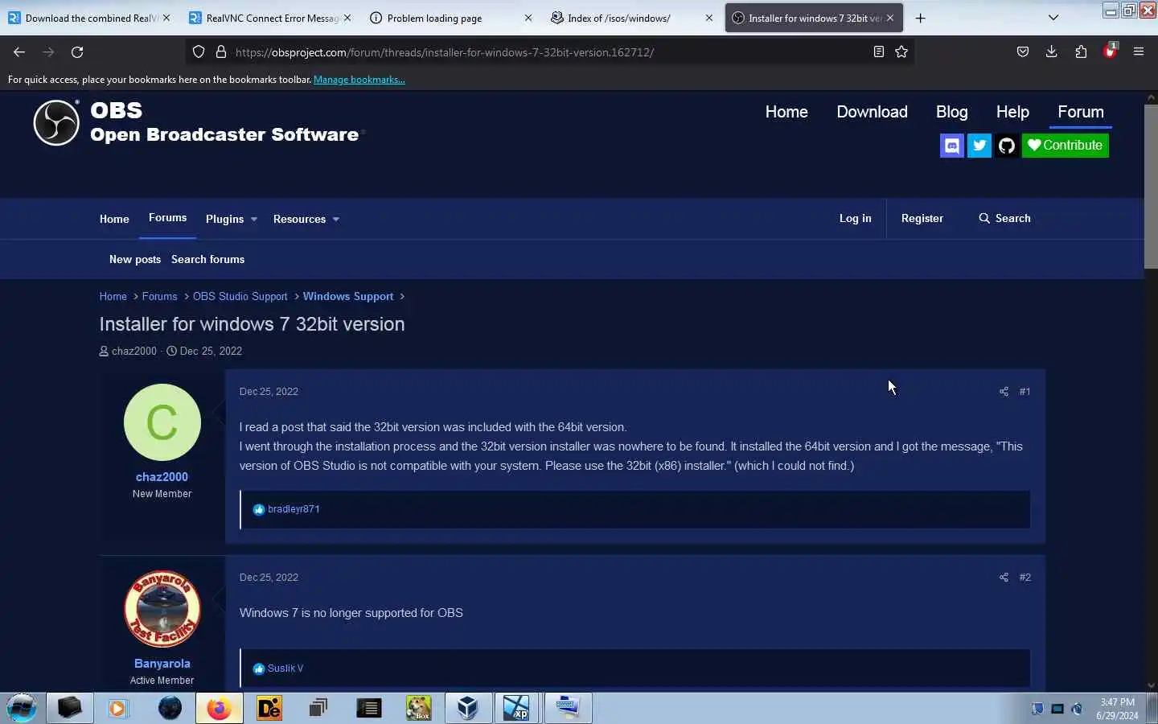Expand the Resources dropdown arrow
This screenshot has width=1158, height=724.
tap(336, 220)
